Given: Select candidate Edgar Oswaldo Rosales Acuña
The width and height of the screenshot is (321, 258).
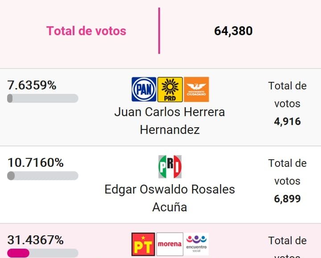Looking at the screenshot, I should (169, 198).
